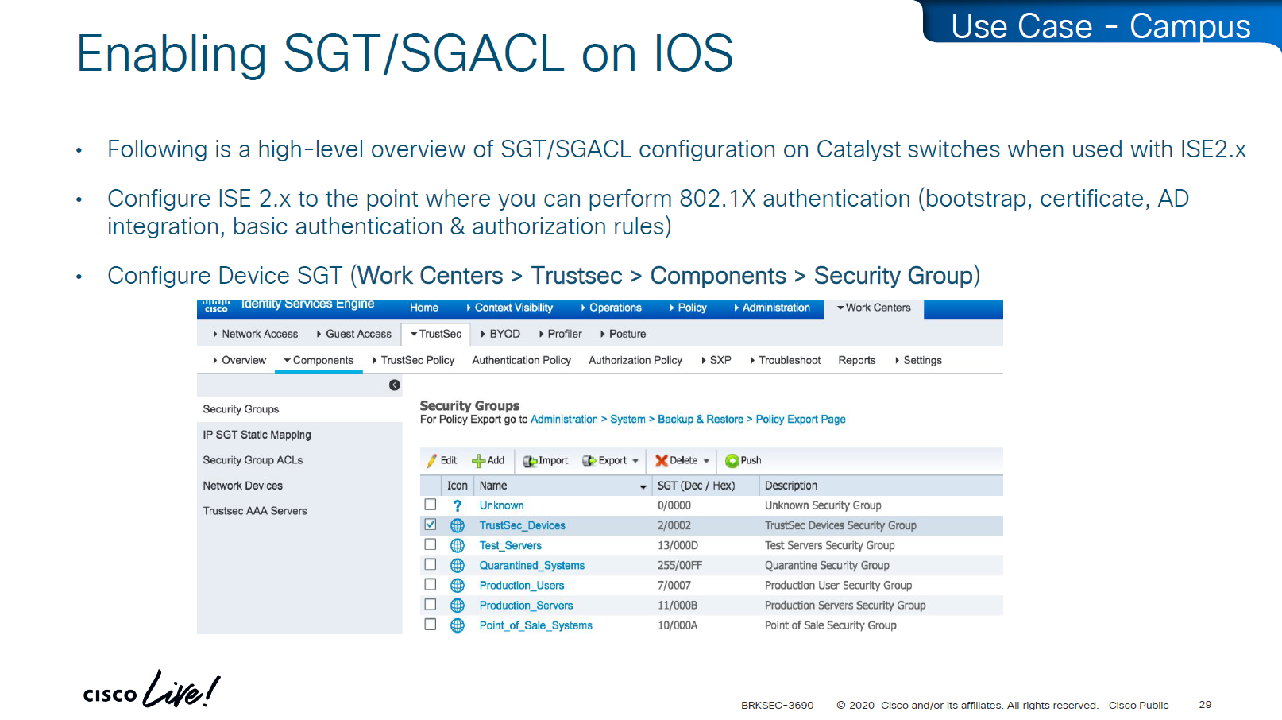Screen dimensions: 1282x720
Task: Click the globe icon beside Test_Servers
Action: [x=458, y=545]
